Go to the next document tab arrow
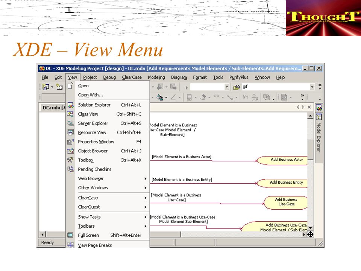 click(303, 107)
